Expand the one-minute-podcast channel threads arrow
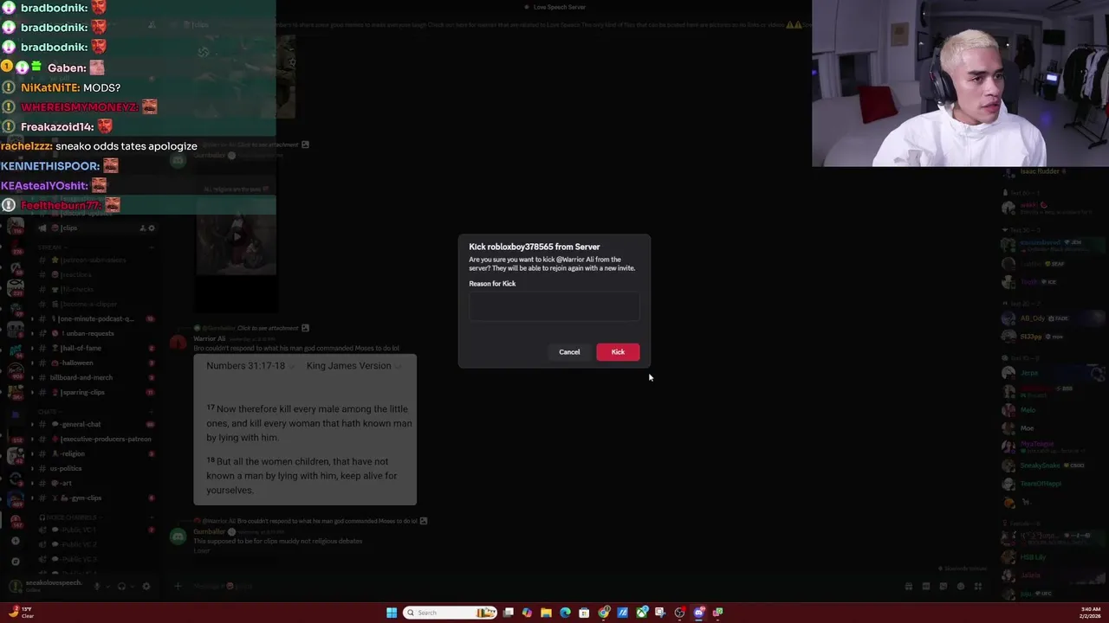Viewport: 1109px width, 623px height. tap(32, 318)
